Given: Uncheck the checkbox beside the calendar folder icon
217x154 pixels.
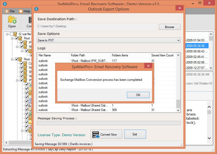Looking at the screenshot, I should [x=27, y=101].
